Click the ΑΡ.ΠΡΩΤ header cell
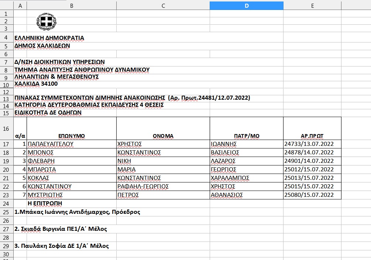Screen dimensions: 371x260 [312, 136]
